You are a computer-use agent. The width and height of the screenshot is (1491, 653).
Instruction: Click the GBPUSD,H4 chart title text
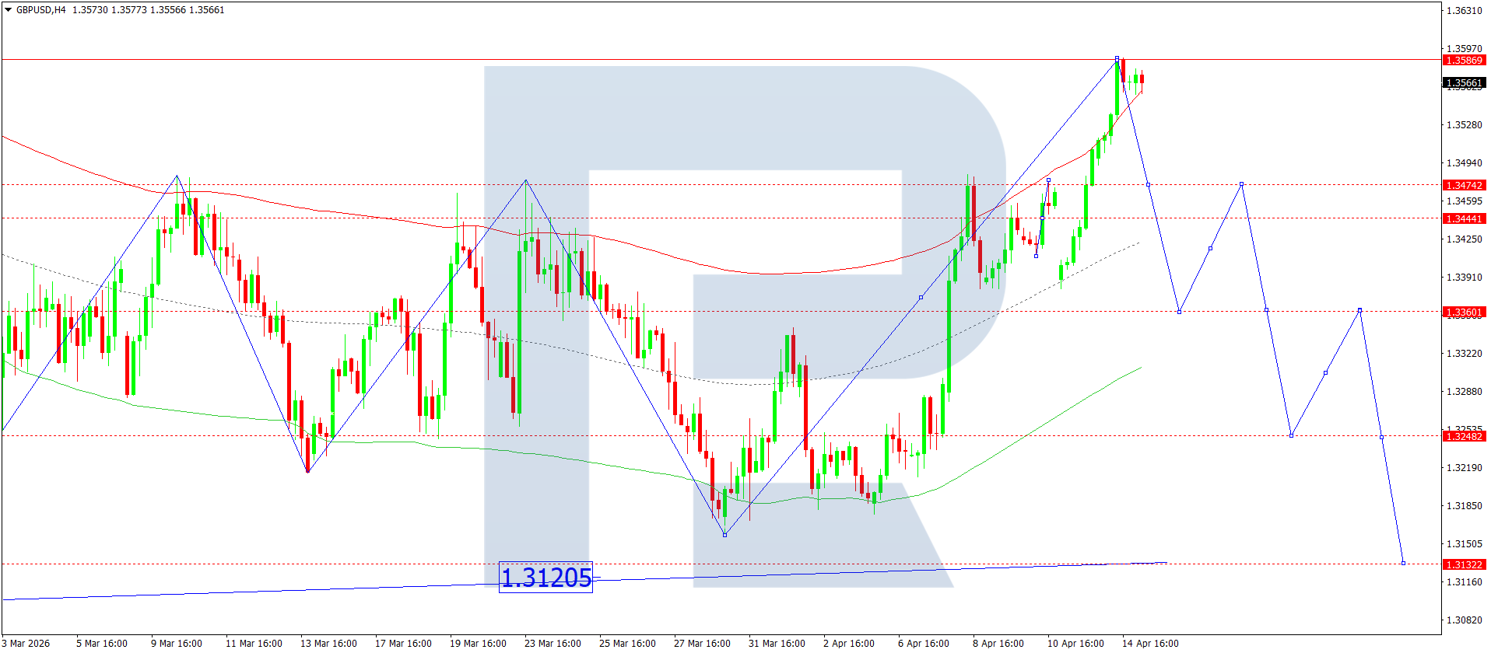[40, 10]
